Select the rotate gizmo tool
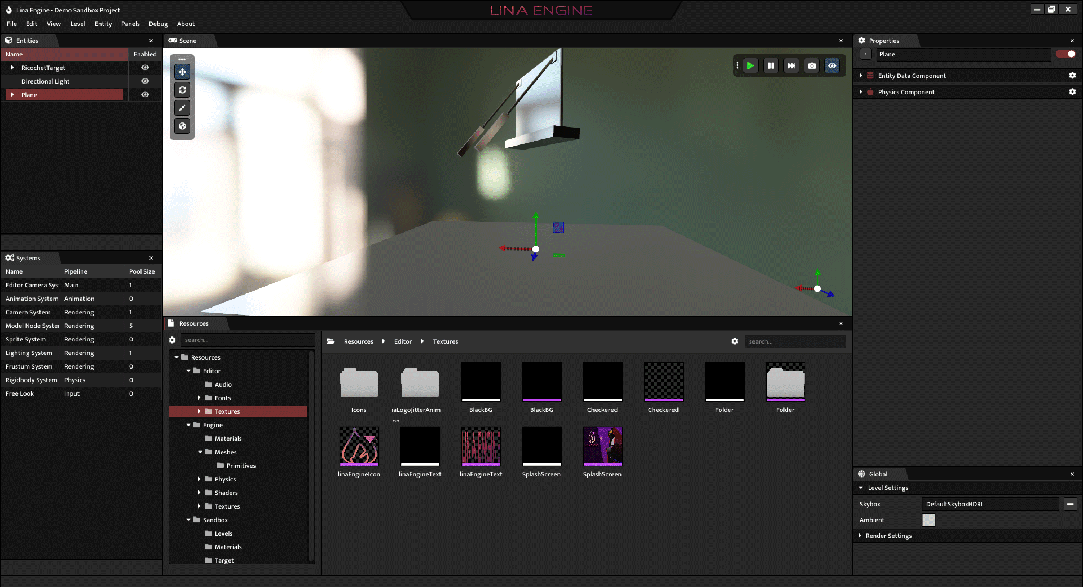The width and height of the screenshot is (1083, 587). [x=182, y=90]
